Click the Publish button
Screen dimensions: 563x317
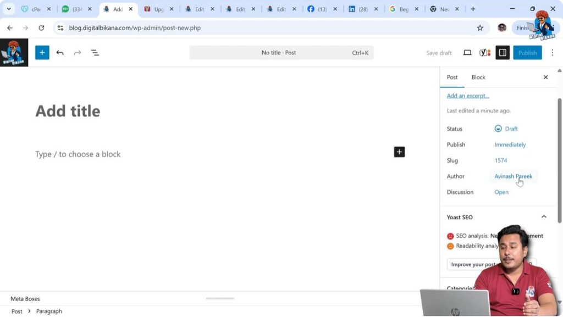coord(527,52)
